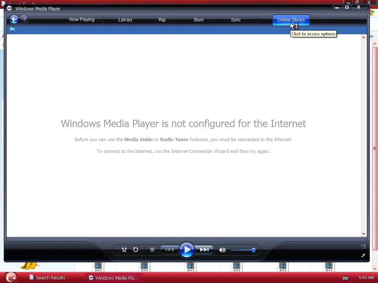The height and width of the screenshot is (283, 378).
Task: Switch to full screen view icon
Action: (363, 247)
